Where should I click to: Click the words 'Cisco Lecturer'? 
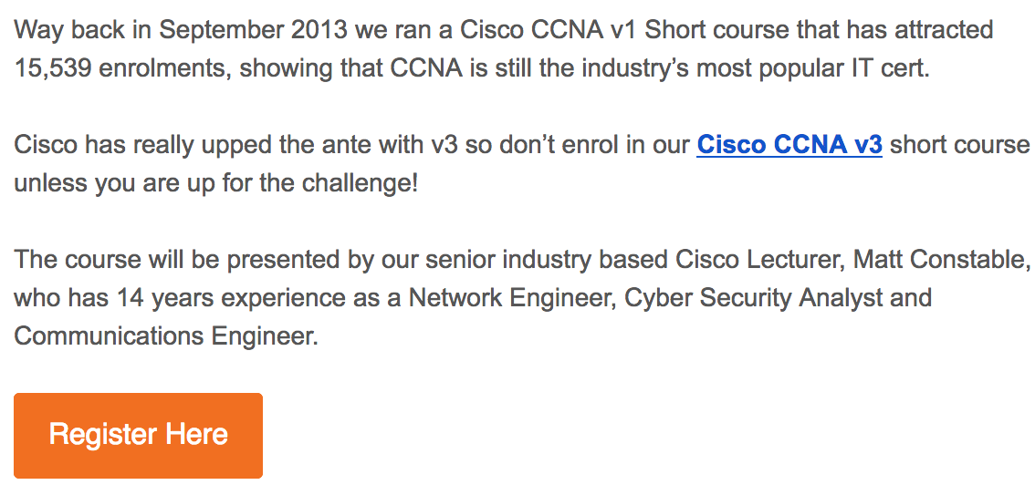[759, 260]
